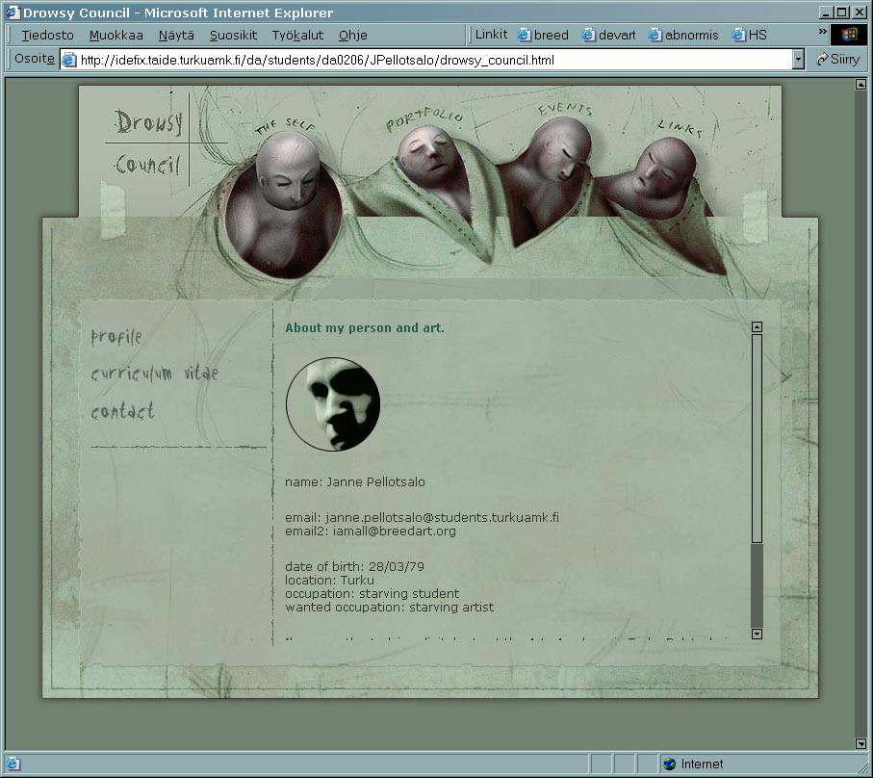Click the iamall@breedart.org email2 line
This screenshot has height=778, width=873.
(371, 532)
